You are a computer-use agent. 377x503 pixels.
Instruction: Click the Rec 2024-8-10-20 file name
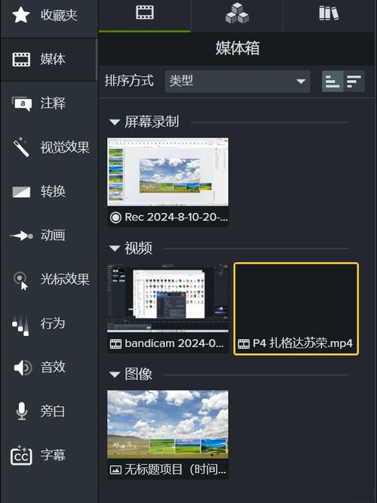coord(176,218)
